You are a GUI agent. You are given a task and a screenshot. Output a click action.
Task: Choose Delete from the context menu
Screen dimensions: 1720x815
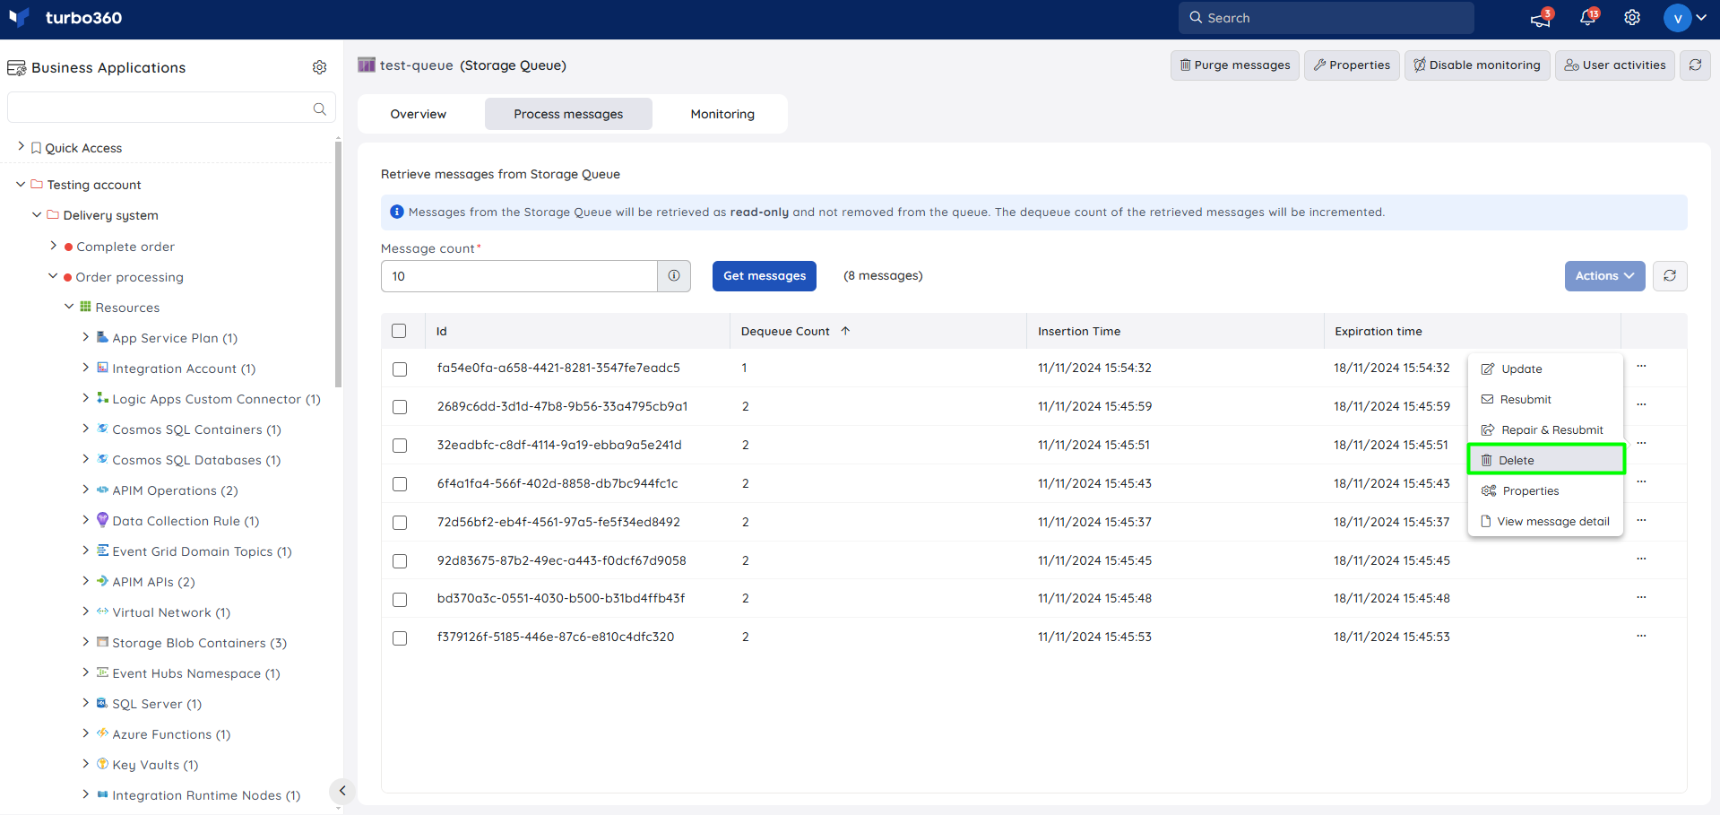pos(1545,460)
